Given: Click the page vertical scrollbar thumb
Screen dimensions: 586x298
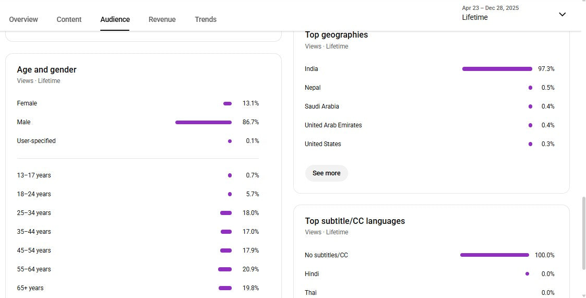Looking at the screenshot, I should (583, 233).
